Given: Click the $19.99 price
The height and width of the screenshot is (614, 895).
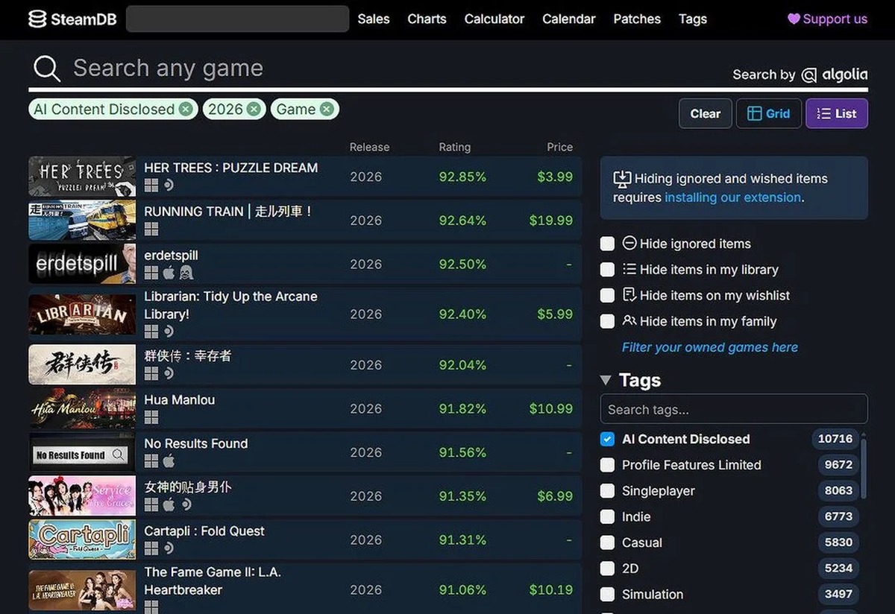Looking at the screenshot, I should click(x=551, y=221).
